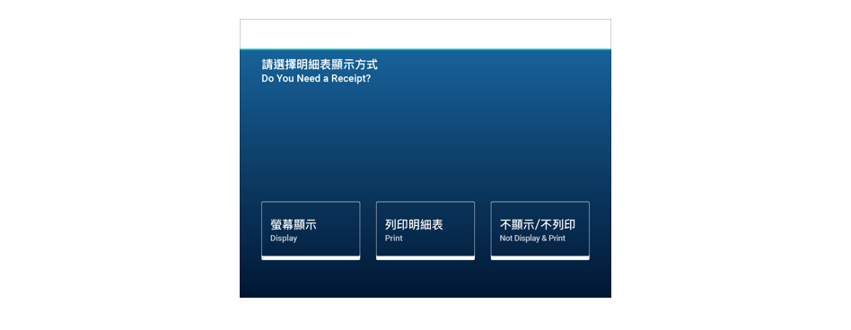851x330 pixels.
Task: Click empty blue area above the buttons
Action: [x=425, y=141]
